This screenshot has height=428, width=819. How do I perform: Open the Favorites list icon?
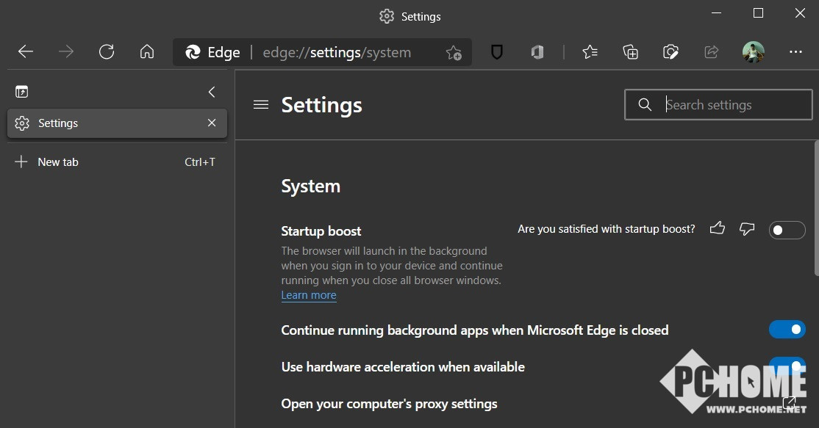coord(590,51)
